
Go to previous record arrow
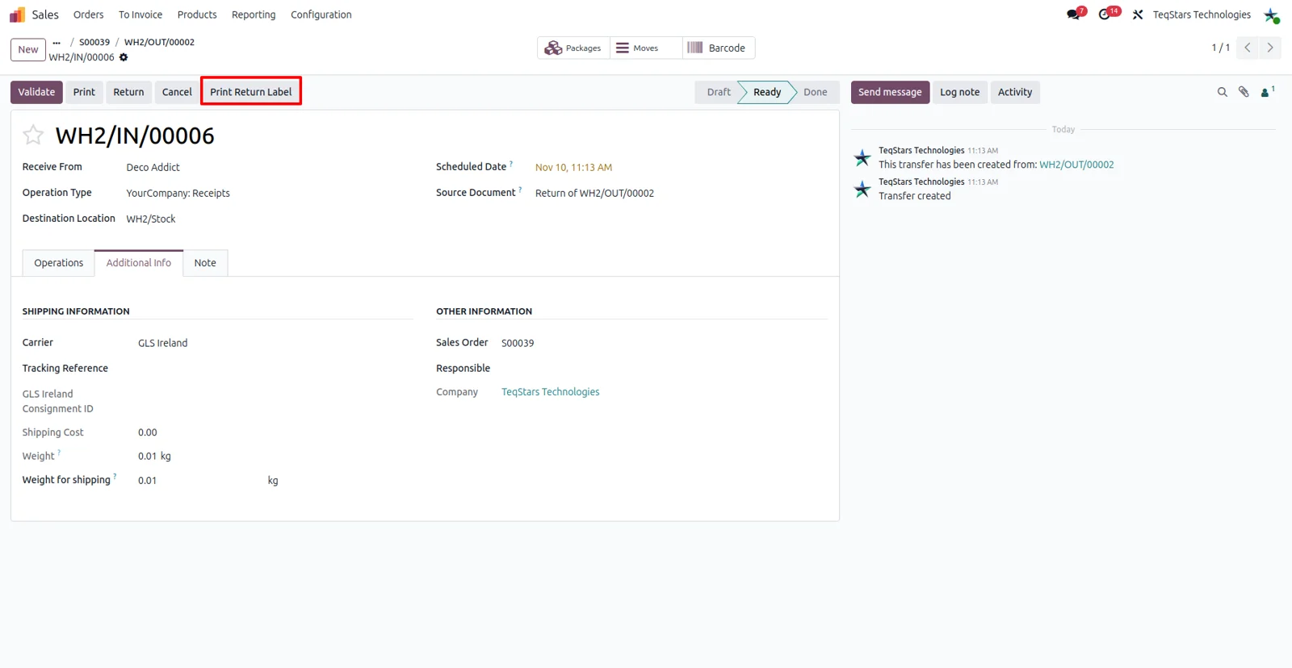(x=1248, y=48)
